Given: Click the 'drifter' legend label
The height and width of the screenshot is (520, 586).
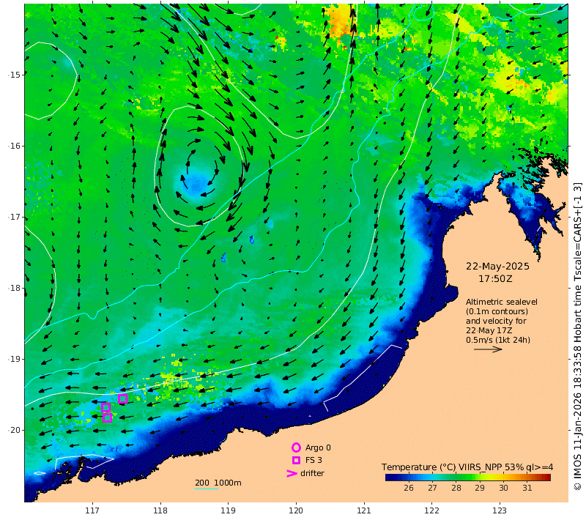Looking at the screenshot, I should click(313, 473).
